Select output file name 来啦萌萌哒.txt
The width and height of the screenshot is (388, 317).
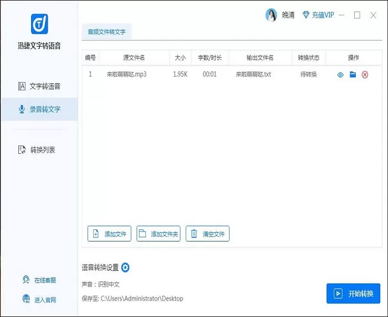(253, 74)
